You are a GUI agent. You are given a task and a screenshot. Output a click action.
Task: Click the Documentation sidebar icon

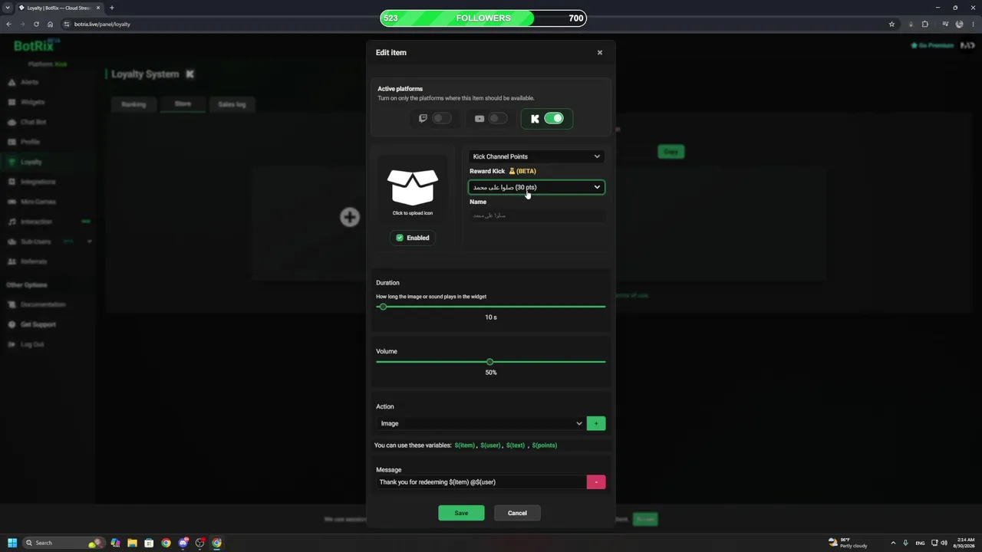pos(12,304)
